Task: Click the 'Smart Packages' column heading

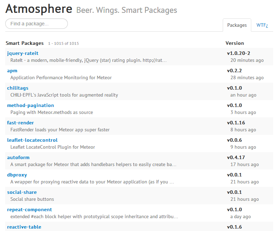Action: pos(25,43)
